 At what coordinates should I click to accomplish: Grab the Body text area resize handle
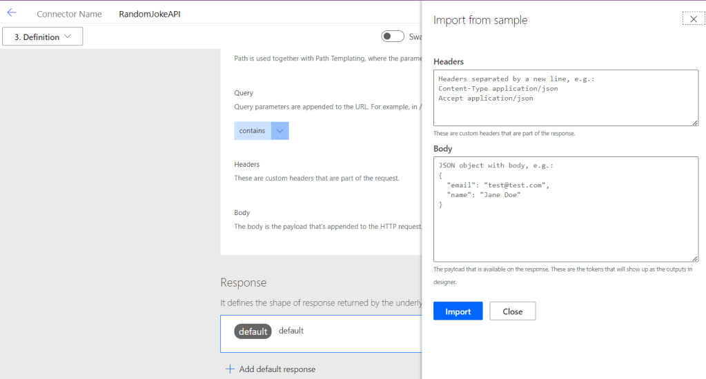click(695, 258)
